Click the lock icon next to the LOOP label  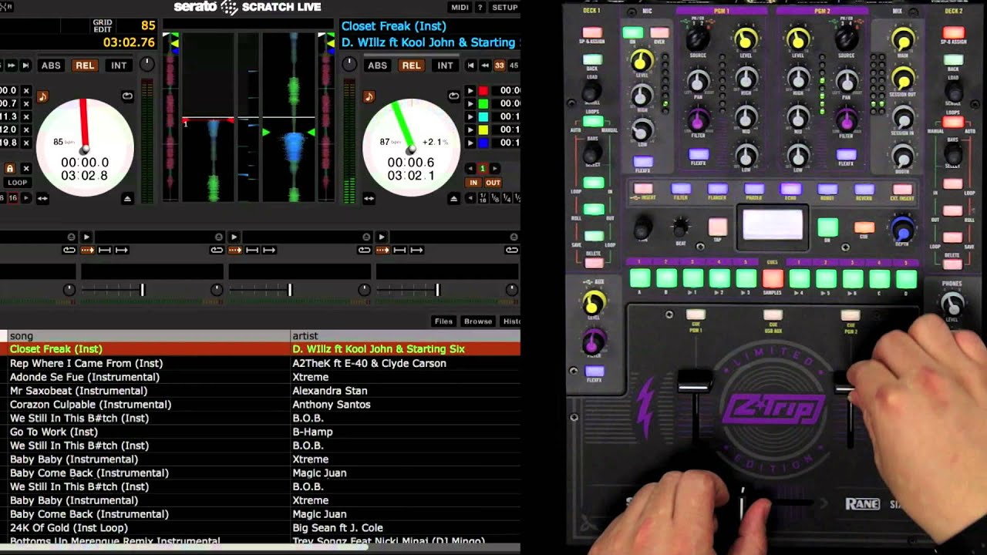[x=11, y=169]
